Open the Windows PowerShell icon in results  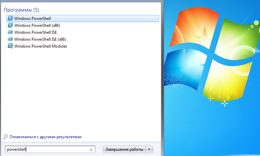pos(10,18)
